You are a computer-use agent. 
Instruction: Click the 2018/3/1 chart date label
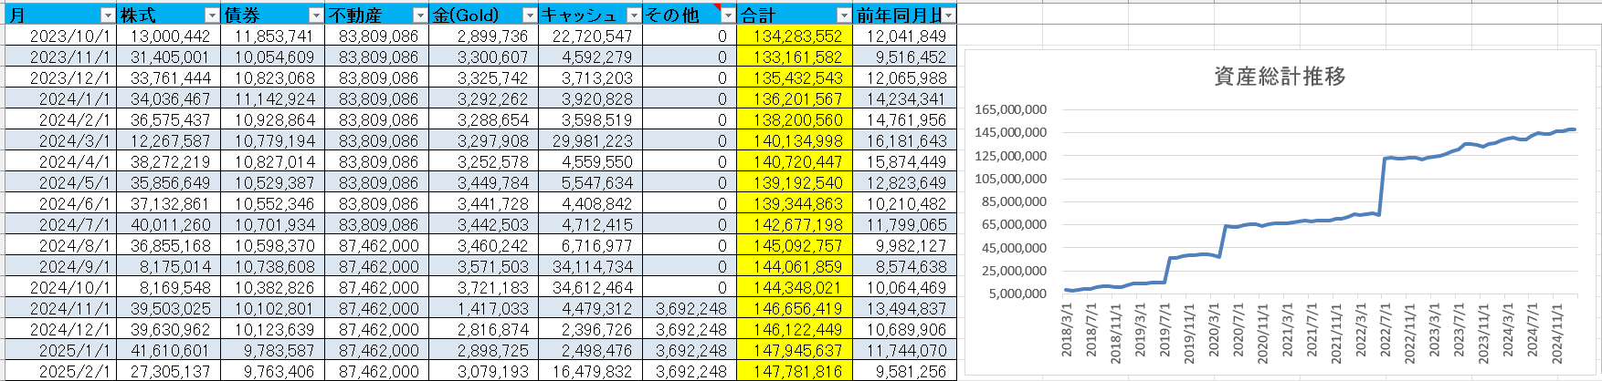tap(1066, 331)
